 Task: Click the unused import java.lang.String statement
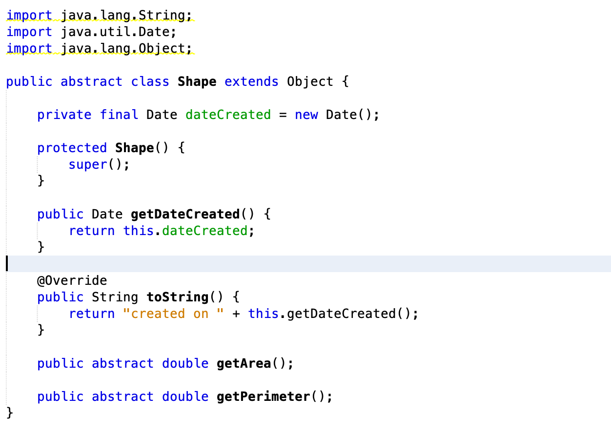98,15
